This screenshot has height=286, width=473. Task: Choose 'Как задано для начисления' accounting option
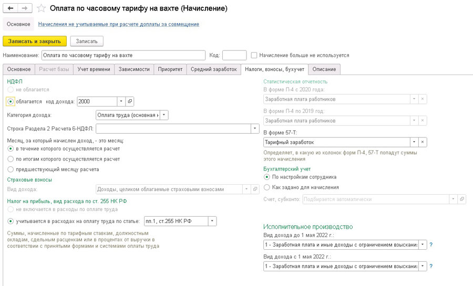pos(266,187)
